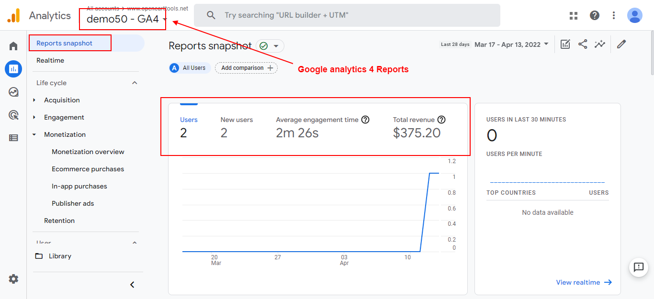Open the Advertising icon in left rail
Screen dimensions: 654x299
coord(13,115)
